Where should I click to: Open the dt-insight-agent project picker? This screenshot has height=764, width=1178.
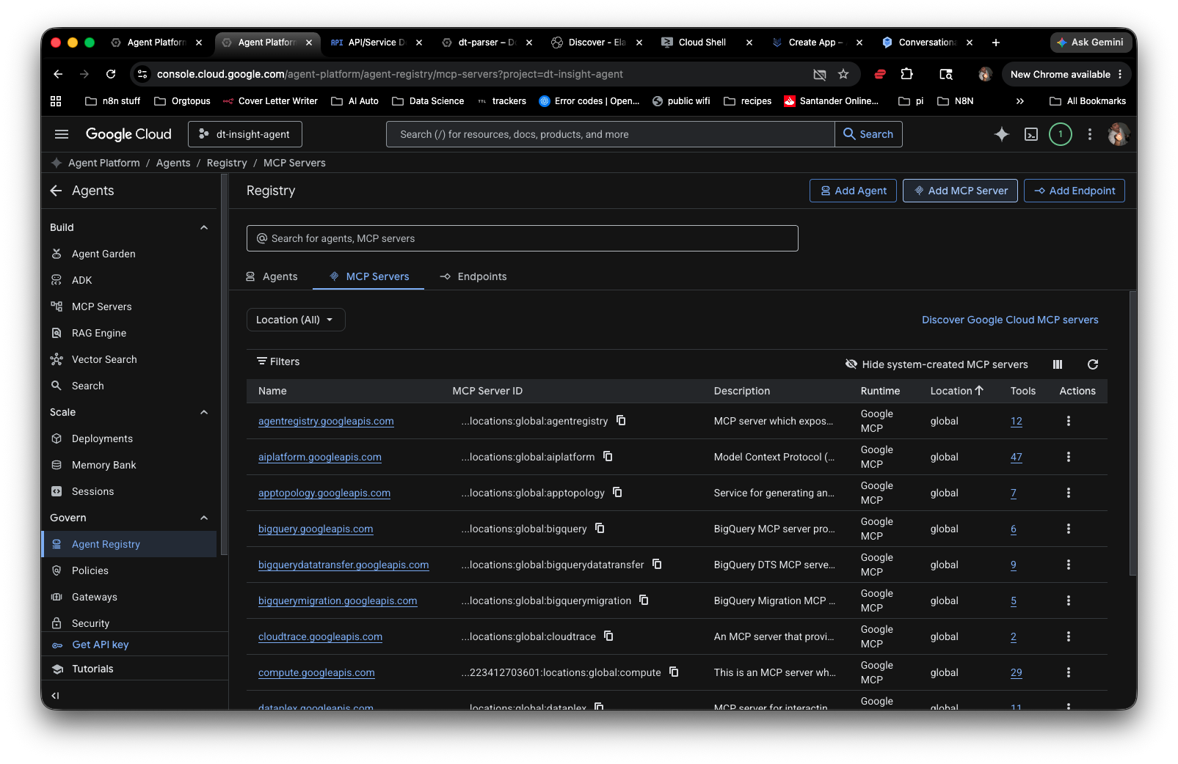tap(245, 134)
